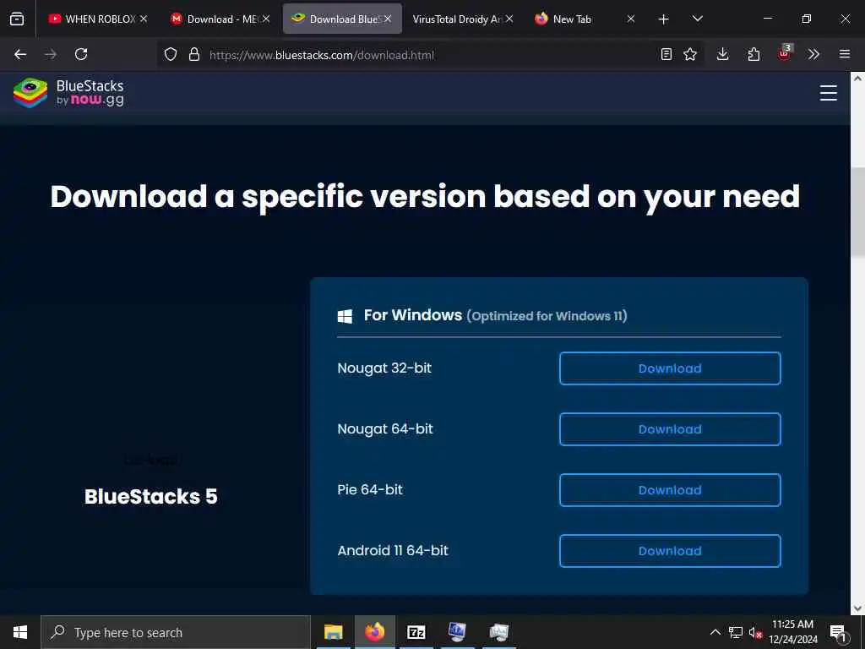This screenshot has width=865, height=649.
Task: Click the scrollbar up arrow
Action: tap(857, 79)
